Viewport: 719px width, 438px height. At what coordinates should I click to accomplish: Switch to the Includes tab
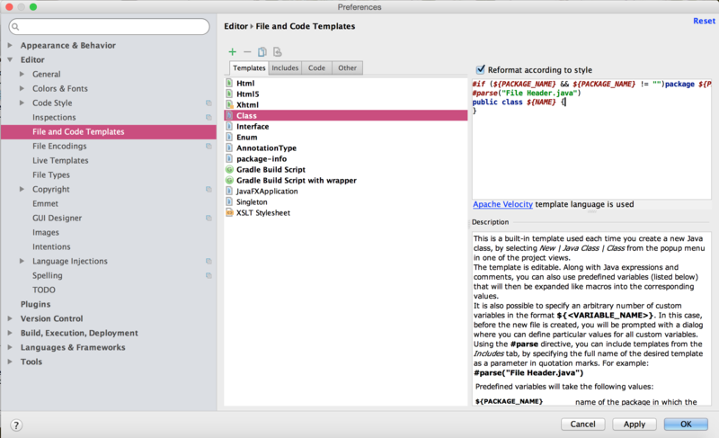(285, 67)
